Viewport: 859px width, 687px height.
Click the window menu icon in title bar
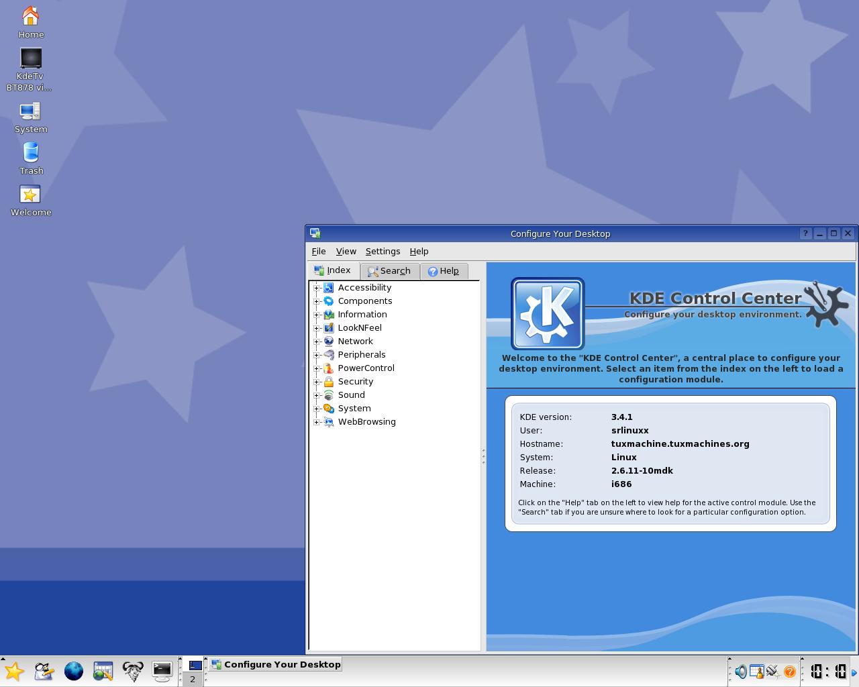315,233
